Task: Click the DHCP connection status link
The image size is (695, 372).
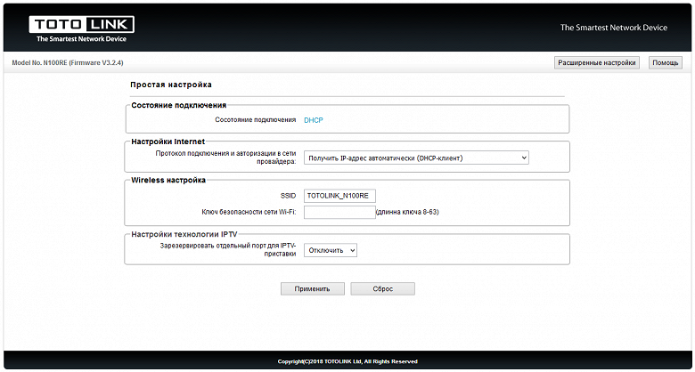Action: point(314,120)
